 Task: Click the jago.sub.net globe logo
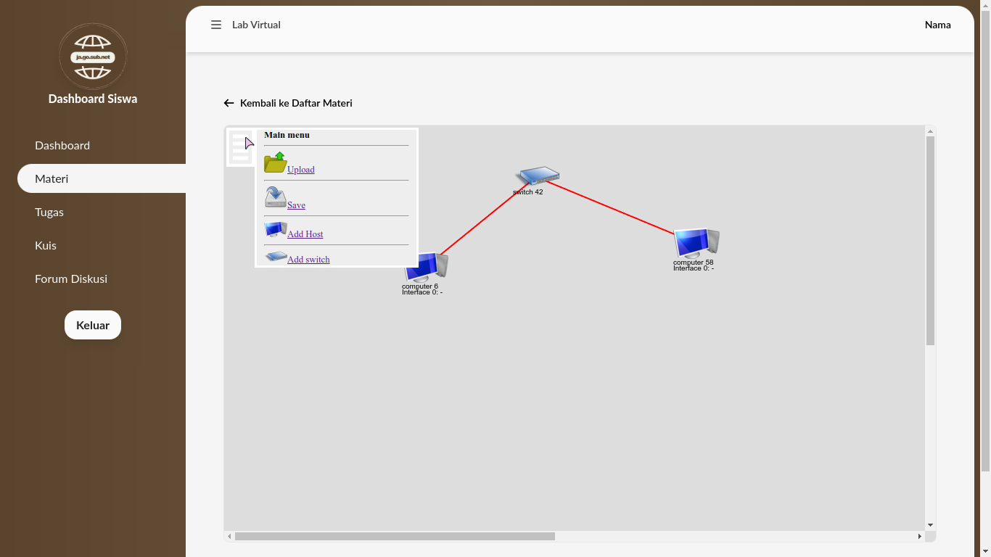(93, 57)
